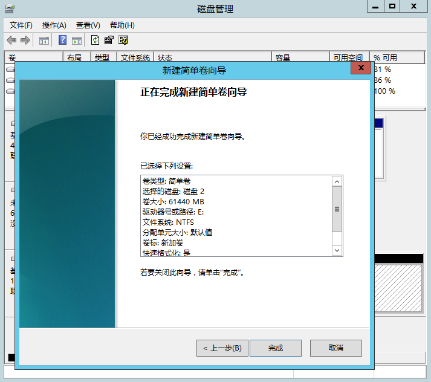The image size is (431, 382).
Task: Toggle the show/hide action pane icon
Action: (77, 40)
